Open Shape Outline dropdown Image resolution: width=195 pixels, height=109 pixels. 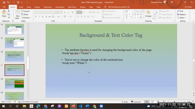[x=166, y=15]
